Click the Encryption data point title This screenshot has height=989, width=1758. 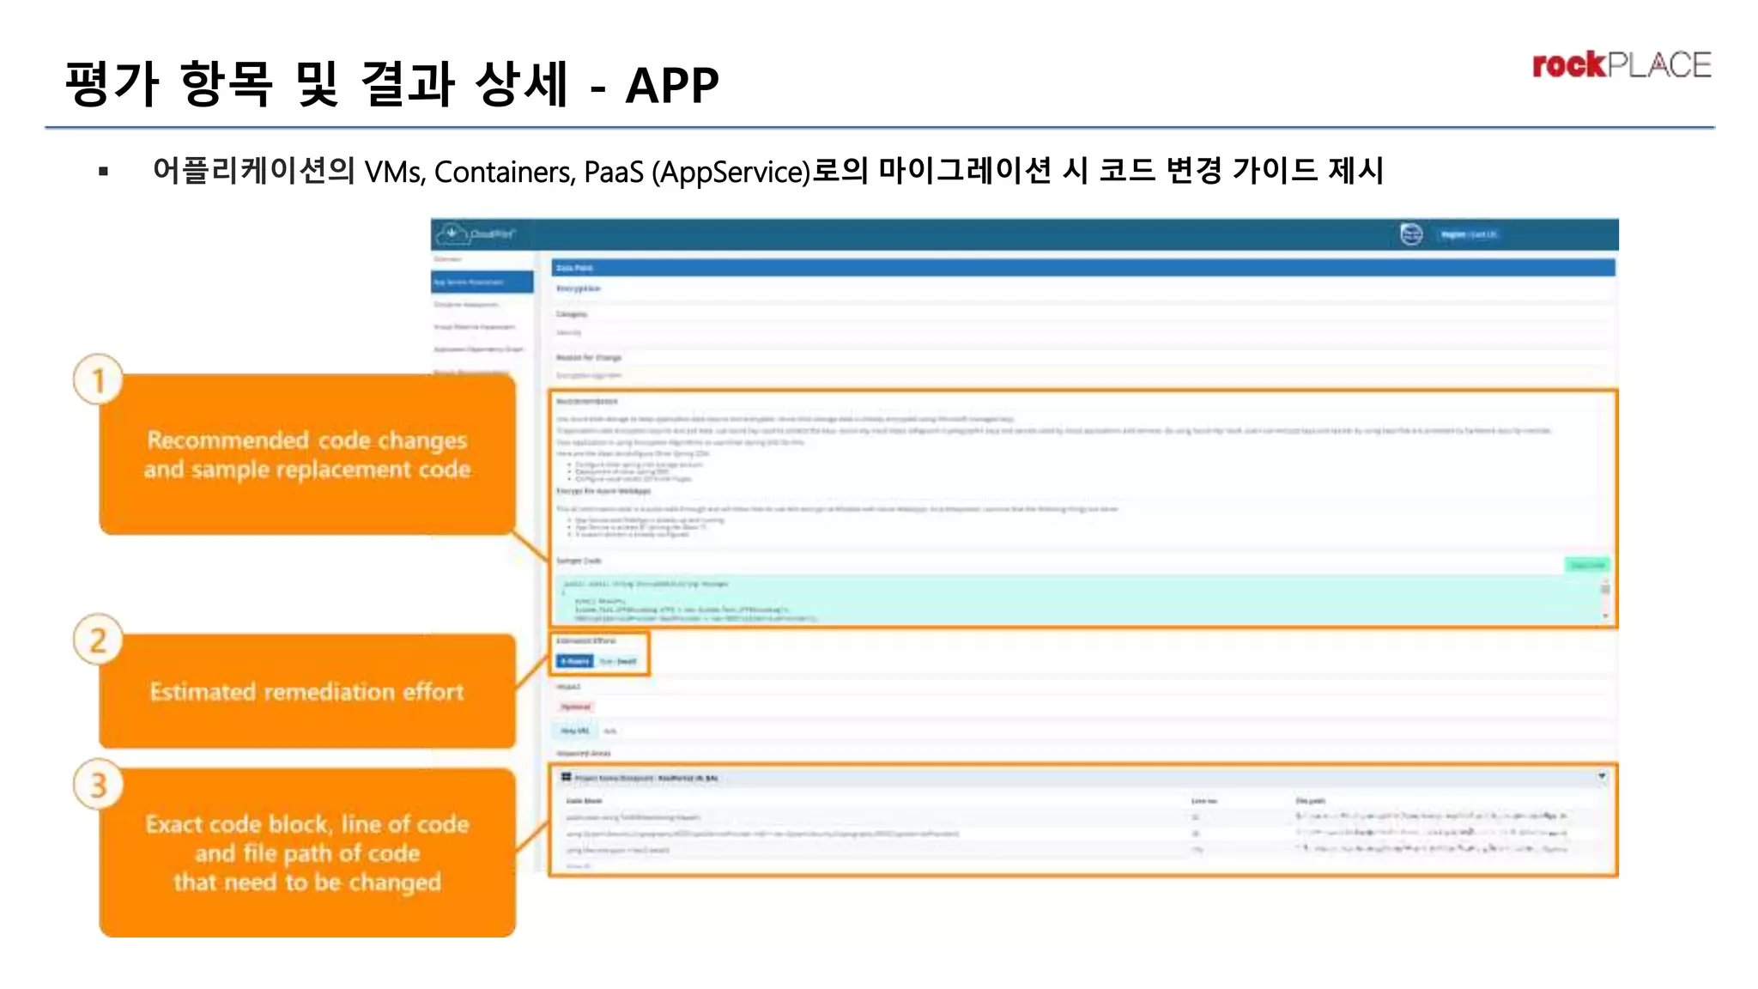click(x=579, y=289)
